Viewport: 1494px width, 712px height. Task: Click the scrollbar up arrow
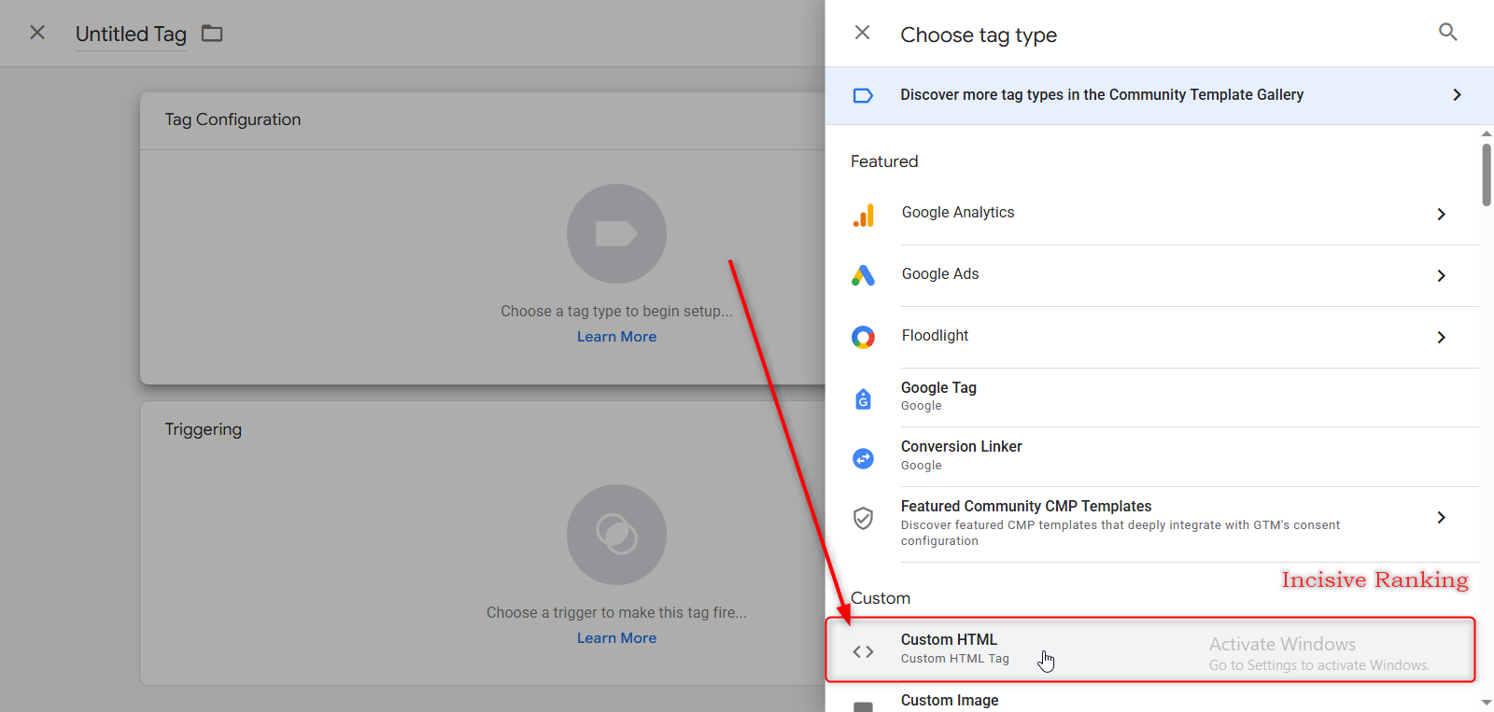coord(1487,133)
